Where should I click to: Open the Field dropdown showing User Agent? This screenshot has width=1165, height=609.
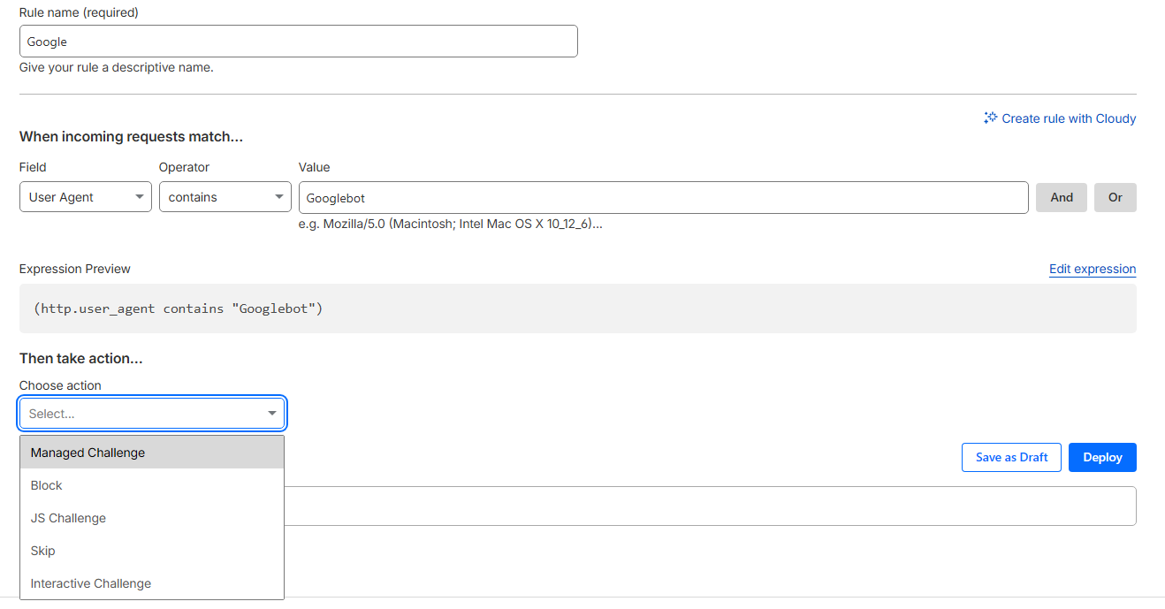86,197
